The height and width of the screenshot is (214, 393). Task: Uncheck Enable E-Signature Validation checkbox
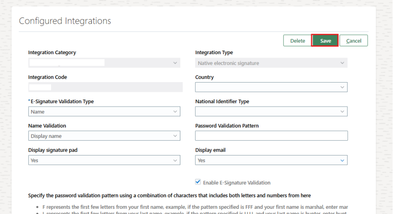click(198, 182)
